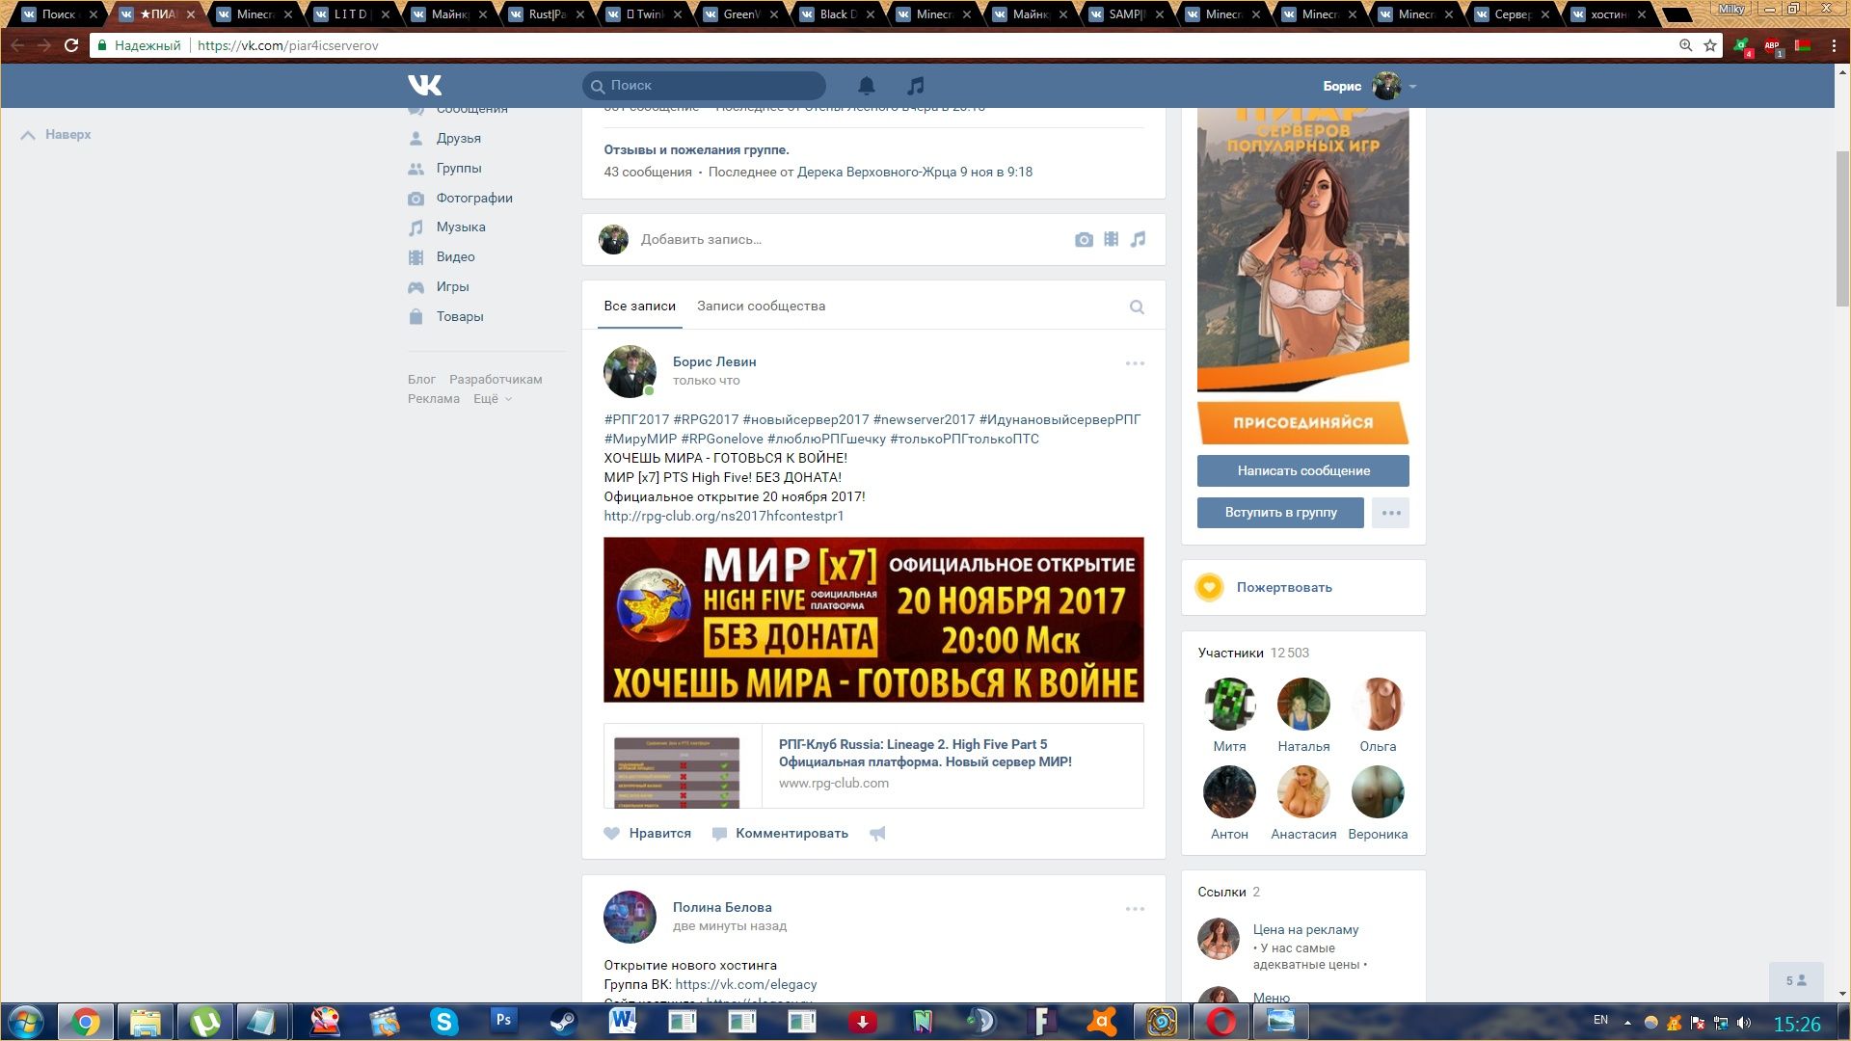Open the VK music note icon in header
The height and width of the screenshot is (1041, 1851).
click(916, 86)
